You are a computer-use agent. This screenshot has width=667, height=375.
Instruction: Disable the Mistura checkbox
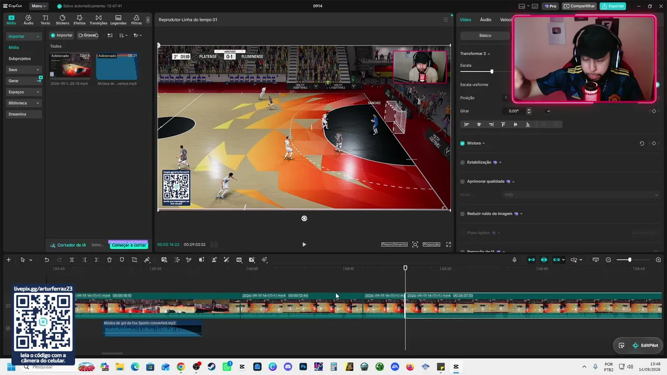462,143
